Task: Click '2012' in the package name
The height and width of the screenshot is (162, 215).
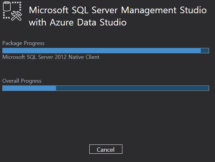Action: pos(61,57)
